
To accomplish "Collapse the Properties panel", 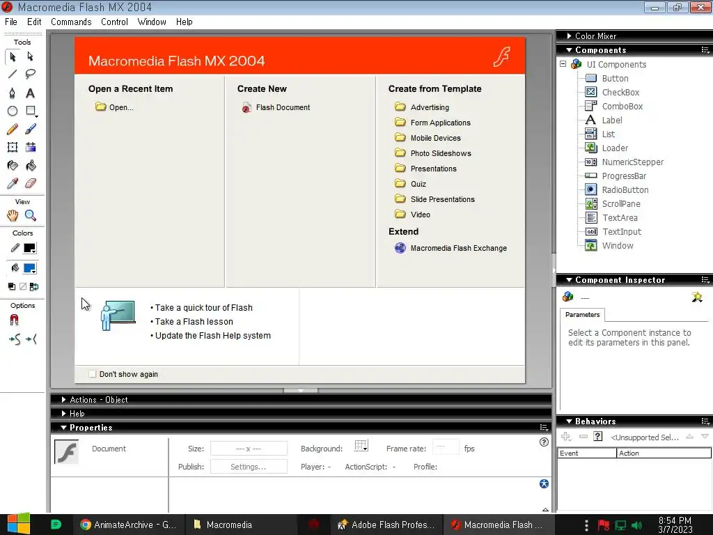I will pyautogui.click(x=63, y=428).
